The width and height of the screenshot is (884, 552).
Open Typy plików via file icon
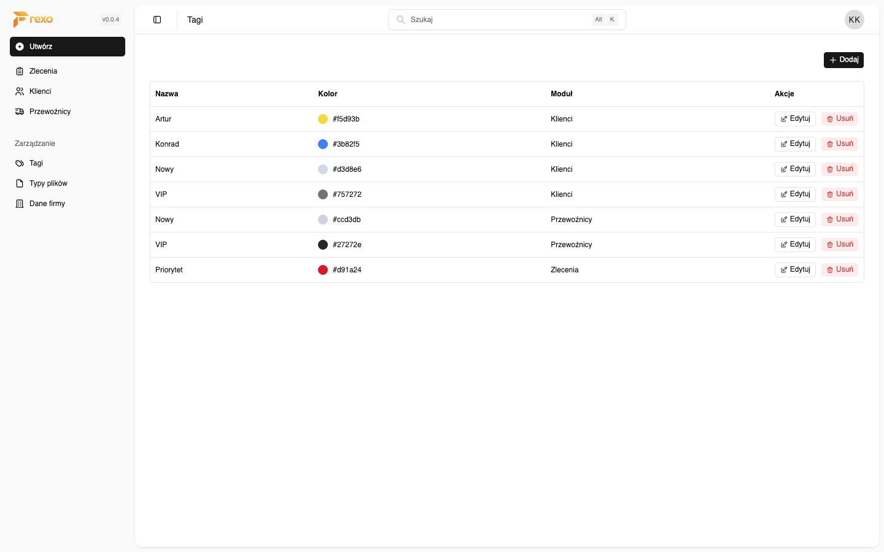[x=19, y=183]
